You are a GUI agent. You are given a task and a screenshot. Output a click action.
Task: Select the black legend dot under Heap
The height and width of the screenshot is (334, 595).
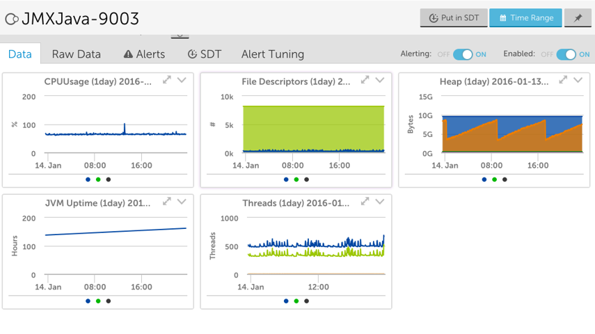click(505, 180)
